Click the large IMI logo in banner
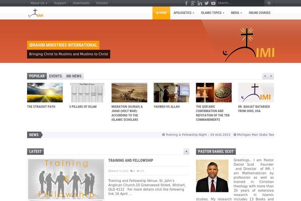The height and width of the screenshot is (201, 301). pyautogui.click(x=249, y=45)
